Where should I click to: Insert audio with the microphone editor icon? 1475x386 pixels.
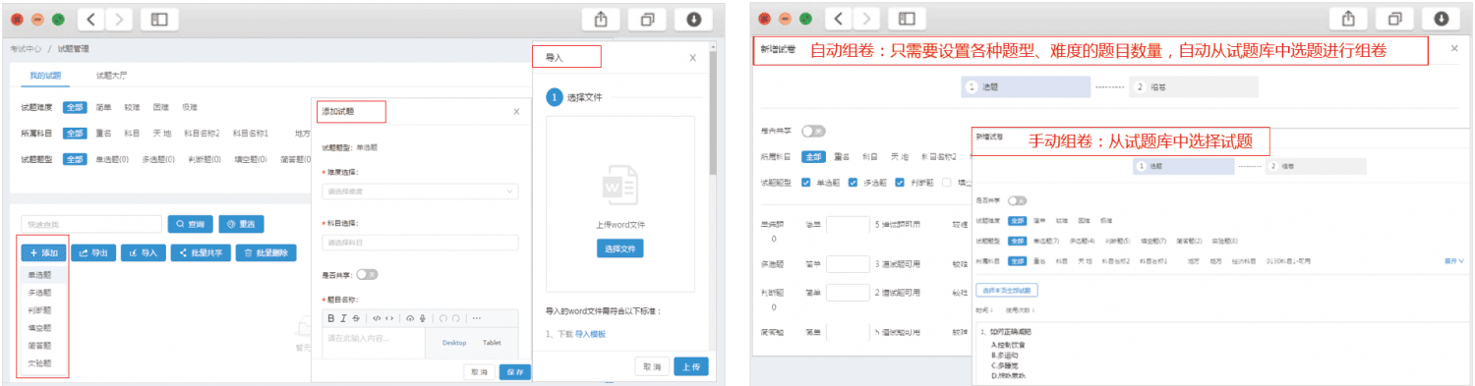point(423,318)
